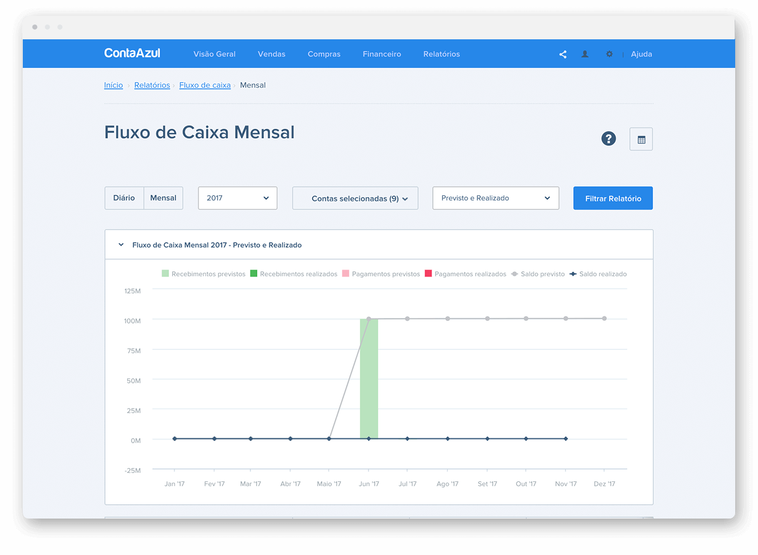Open Vendas menu
The width and height of the screenshot is (758, 555).
(271, 54)
